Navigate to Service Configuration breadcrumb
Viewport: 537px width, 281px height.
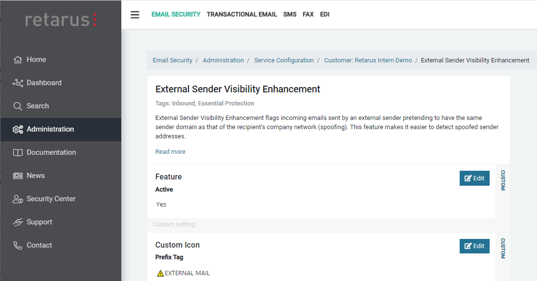[284, 60]
